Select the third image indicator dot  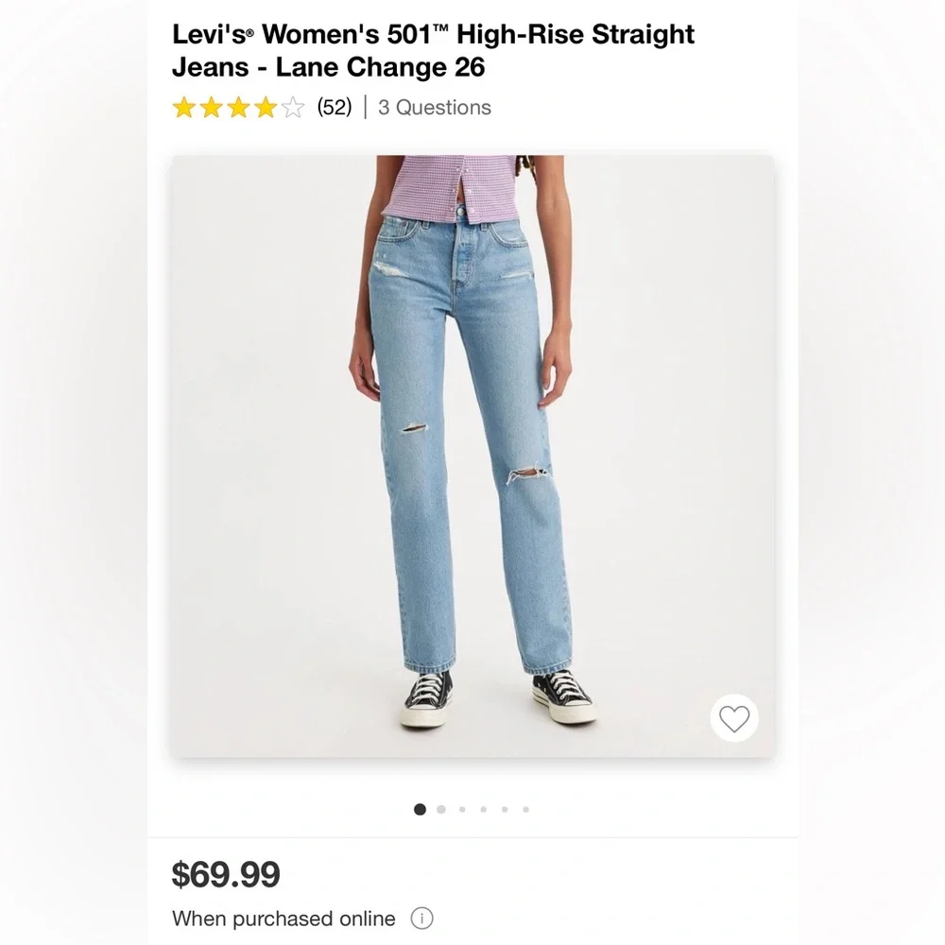tap(462, 809)
